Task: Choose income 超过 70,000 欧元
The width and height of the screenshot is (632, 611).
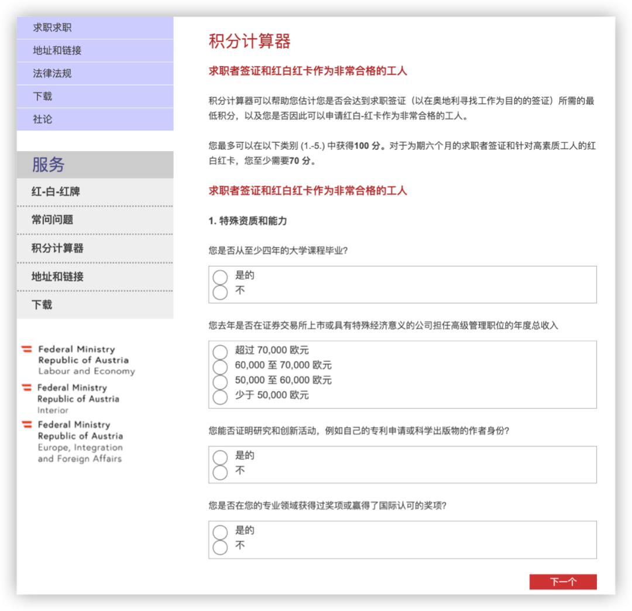Action: [220, 352]
